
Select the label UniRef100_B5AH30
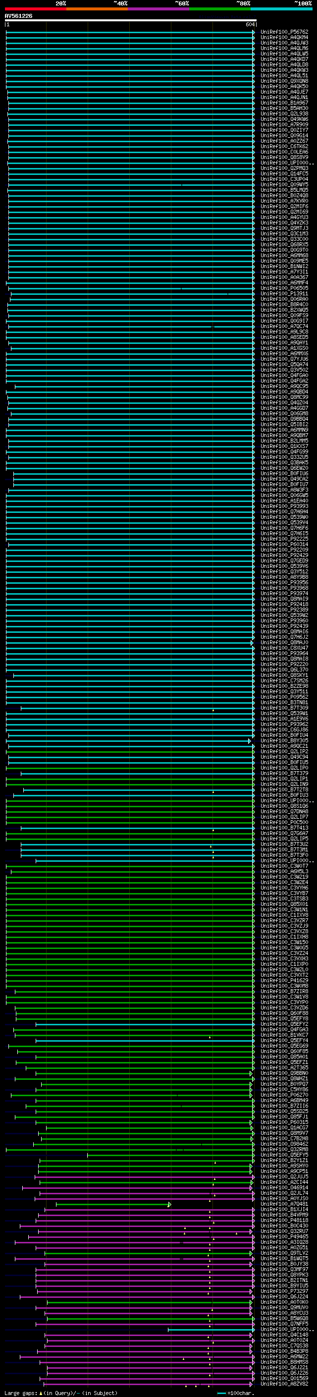tap(284, 108)
